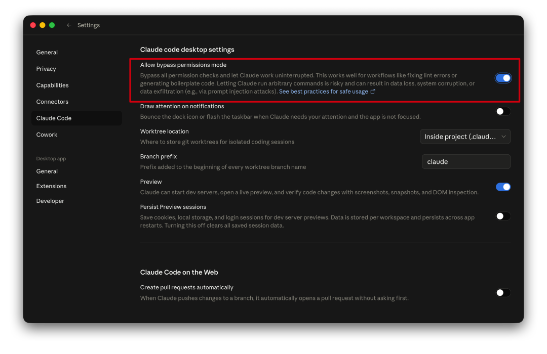Open See best practices for safe usage link

(x=323, y=92)
